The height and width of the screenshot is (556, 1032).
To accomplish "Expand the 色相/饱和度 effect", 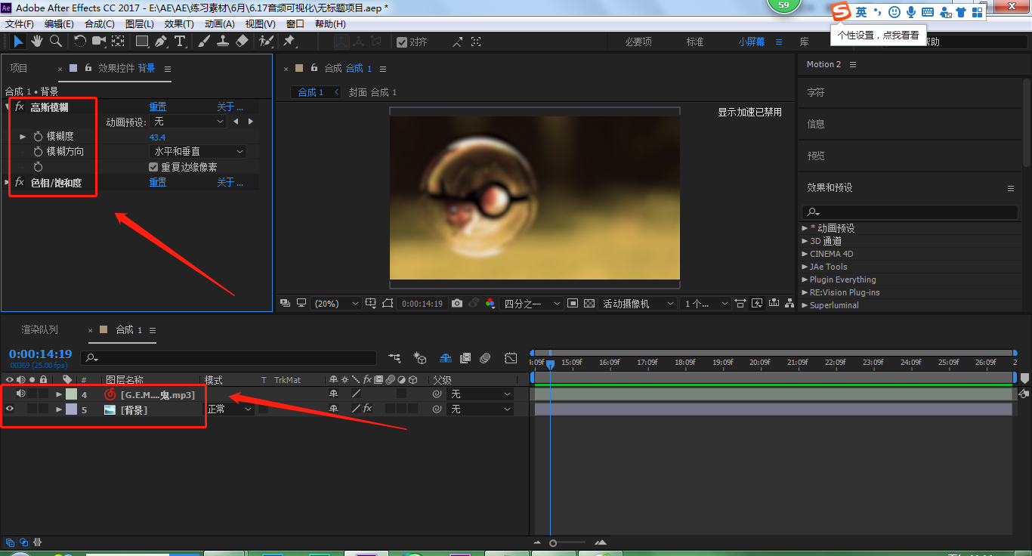I will (x=8, y=182).
